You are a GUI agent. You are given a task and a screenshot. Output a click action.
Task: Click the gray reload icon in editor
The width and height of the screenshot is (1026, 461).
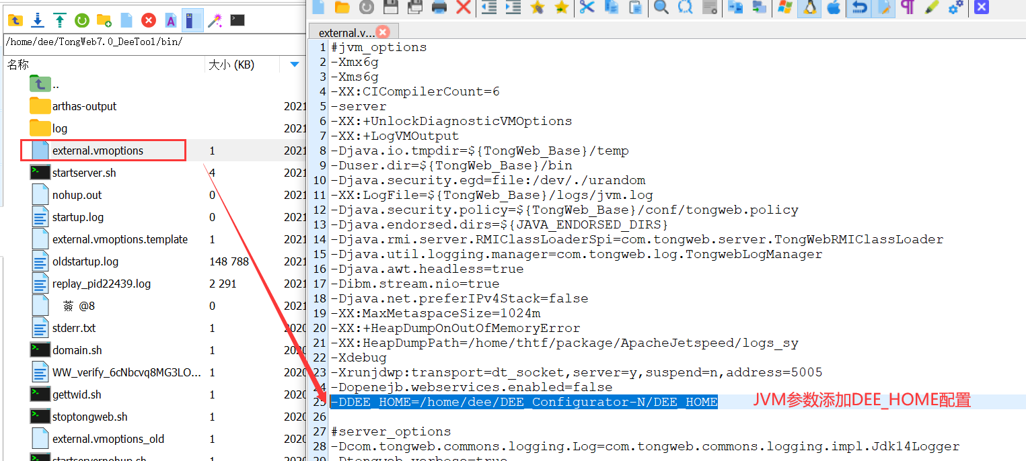coord(366,7)
